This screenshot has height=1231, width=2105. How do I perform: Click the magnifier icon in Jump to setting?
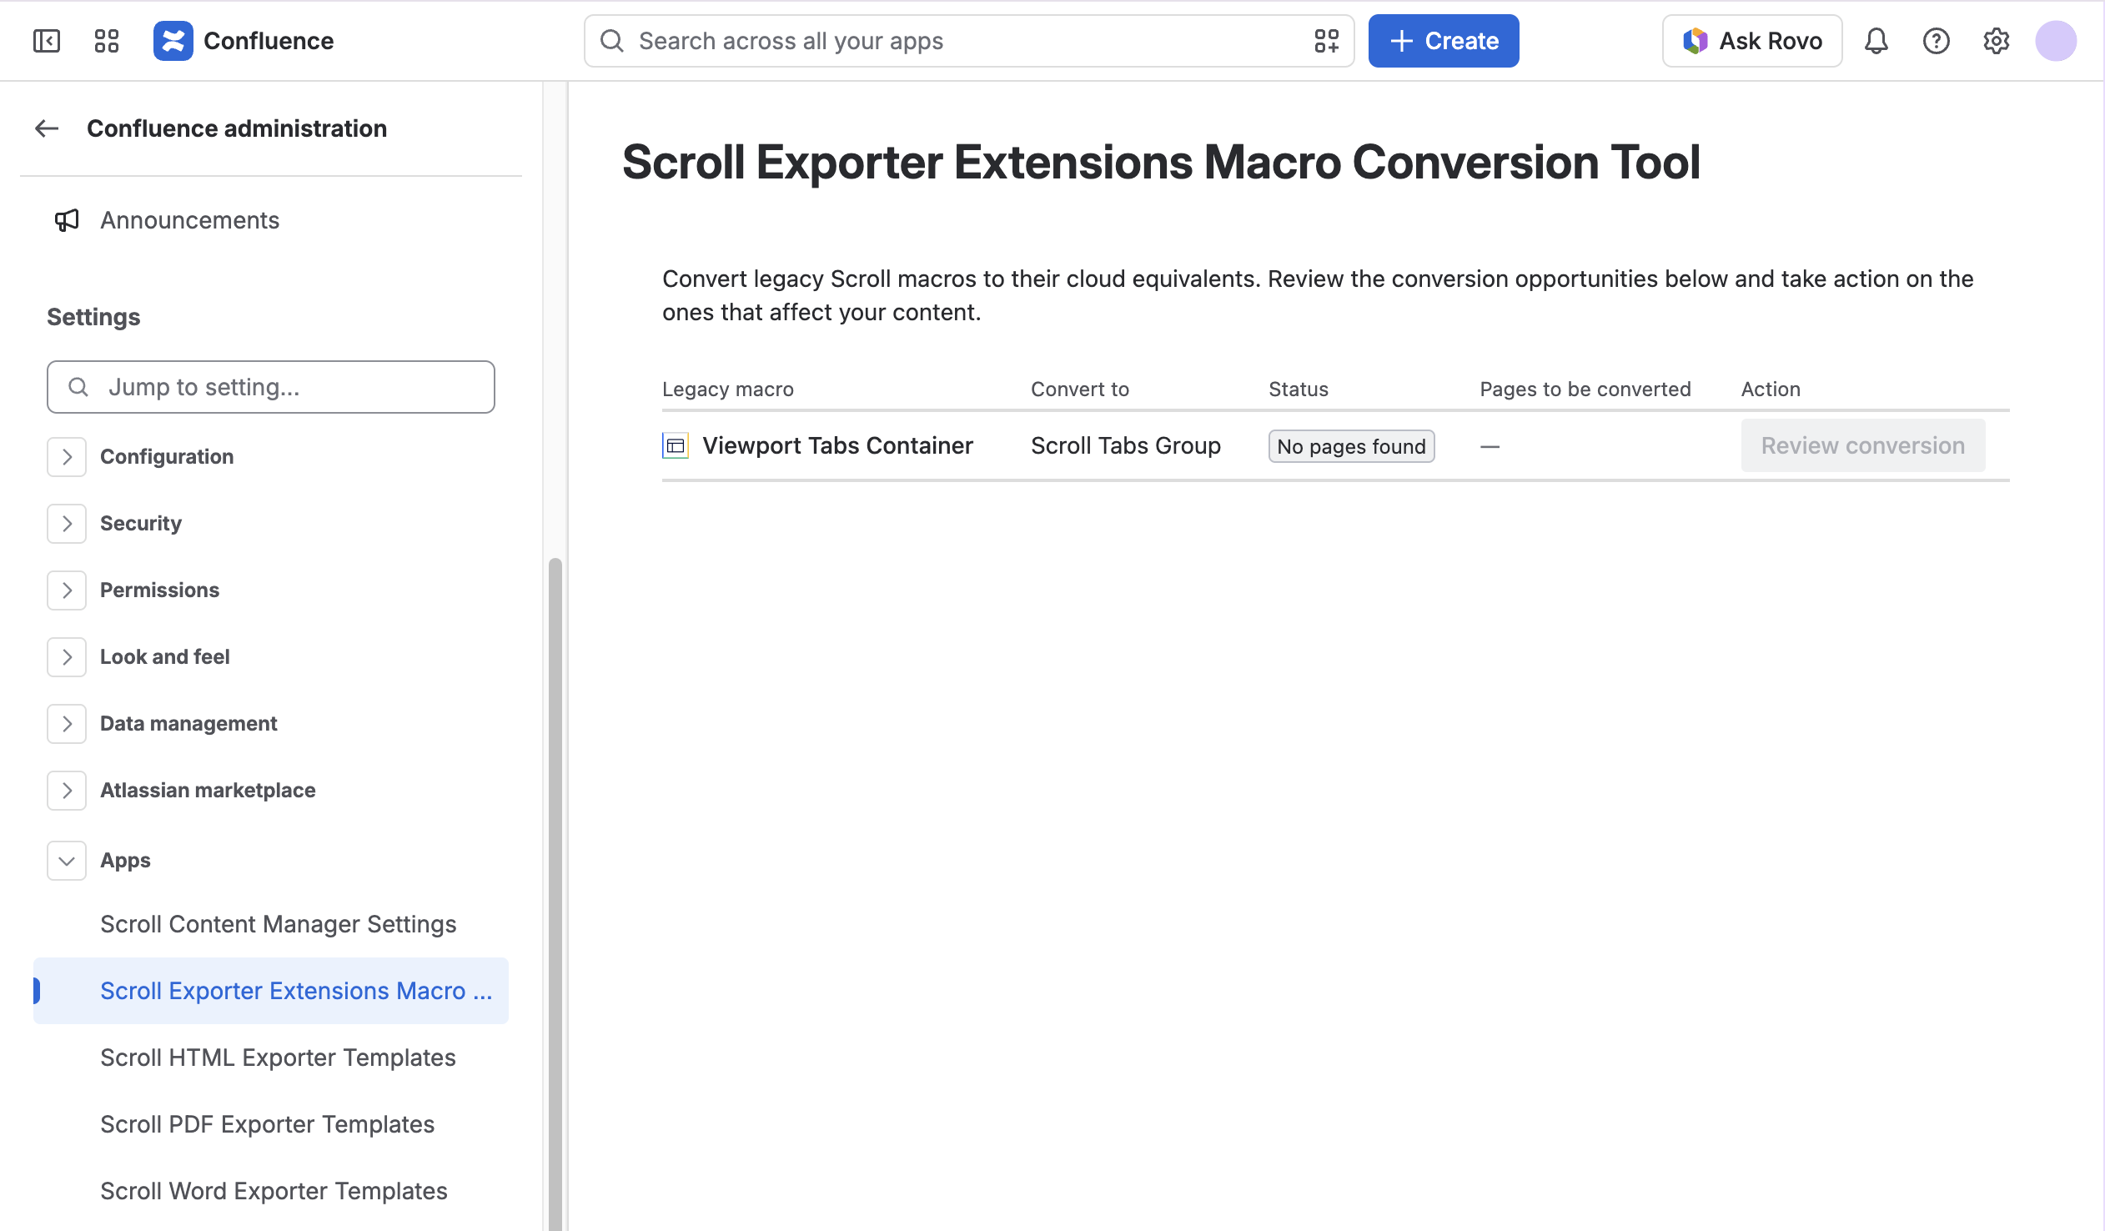point(78,387)
